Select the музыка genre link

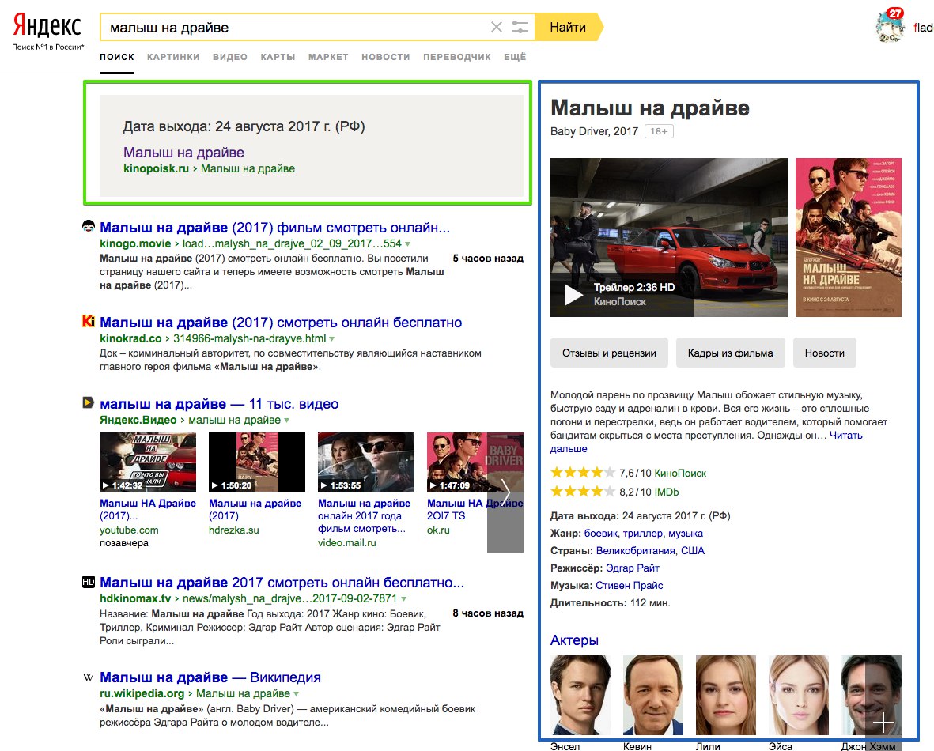[x=686, y=534]
